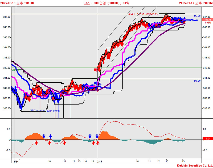Image resolution: width=213 pixels, height=168 pixels.
Task: Click the chart title 코스피200 연결 (10100), 60틱
Action: (x=106, y=3)
